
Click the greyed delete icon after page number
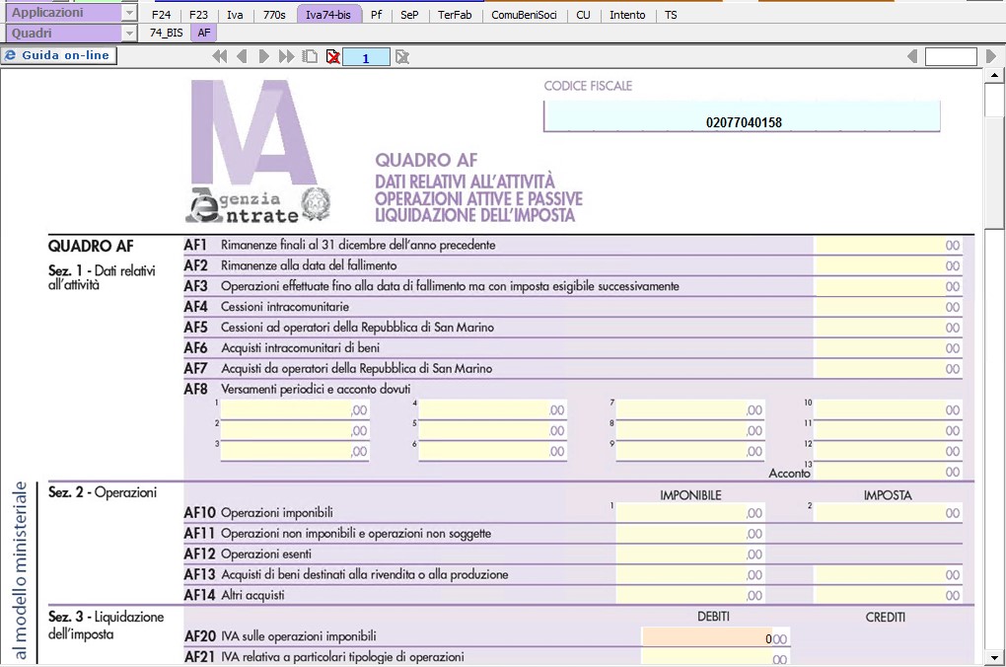(x=402, y=57)
